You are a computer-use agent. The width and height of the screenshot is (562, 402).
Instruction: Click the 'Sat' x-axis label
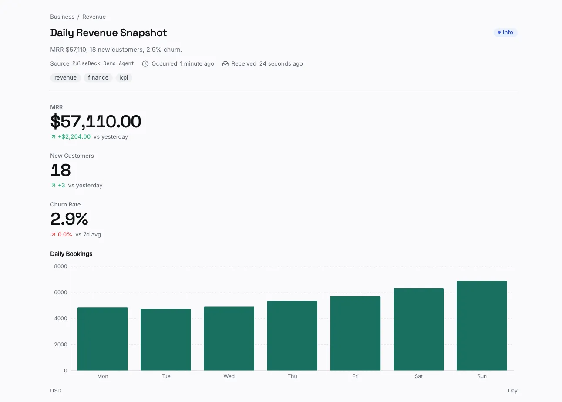pos(419,376)
